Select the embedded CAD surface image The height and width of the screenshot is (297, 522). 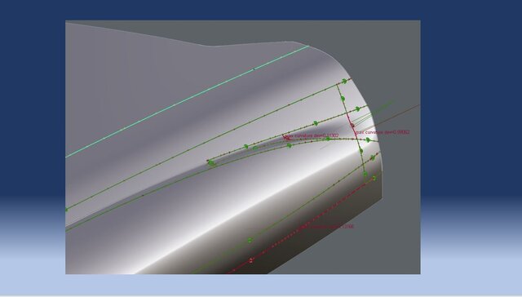click(243, 147)
